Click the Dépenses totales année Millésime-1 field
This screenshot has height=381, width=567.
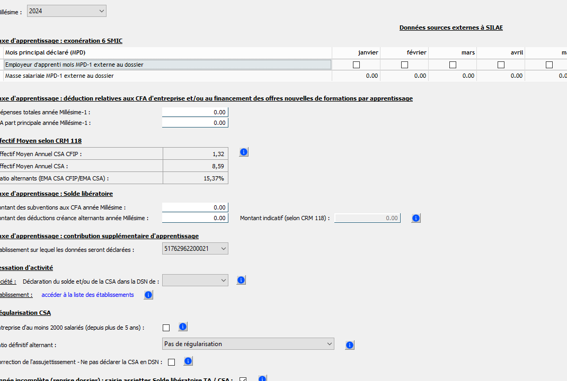coord(195,112)
